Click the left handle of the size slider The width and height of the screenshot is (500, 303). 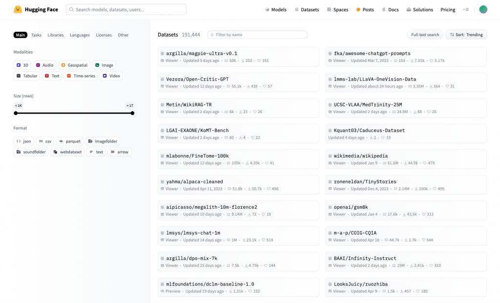click(x=16, y=113)
